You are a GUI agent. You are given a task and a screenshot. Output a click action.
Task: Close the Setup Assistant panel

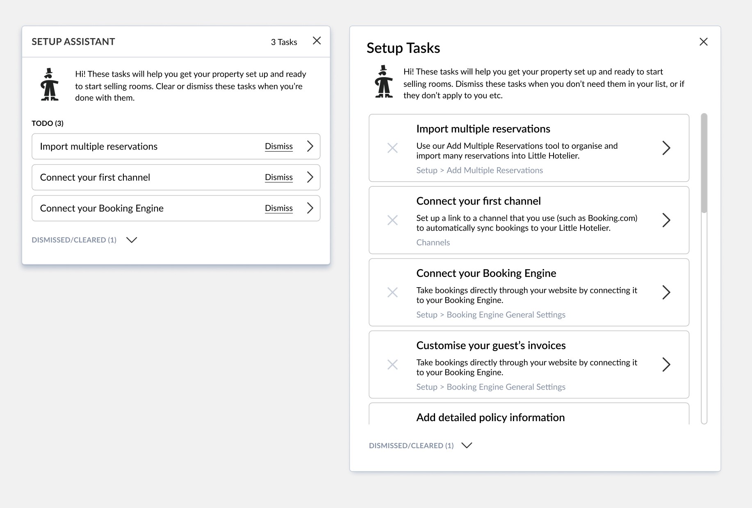317,41
